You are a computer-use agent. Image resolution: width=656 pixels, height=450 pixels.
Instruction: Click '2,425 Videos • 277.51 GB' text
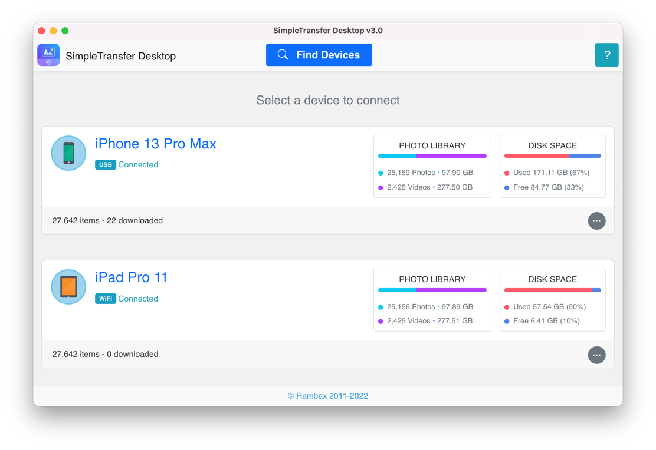point(429,321)
